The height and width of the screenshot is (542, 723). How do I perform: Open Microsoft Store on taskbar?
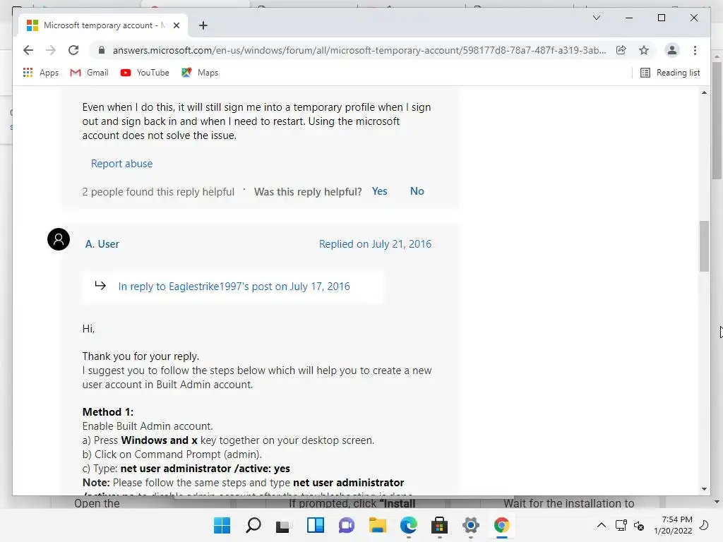[x=439, y=525]
